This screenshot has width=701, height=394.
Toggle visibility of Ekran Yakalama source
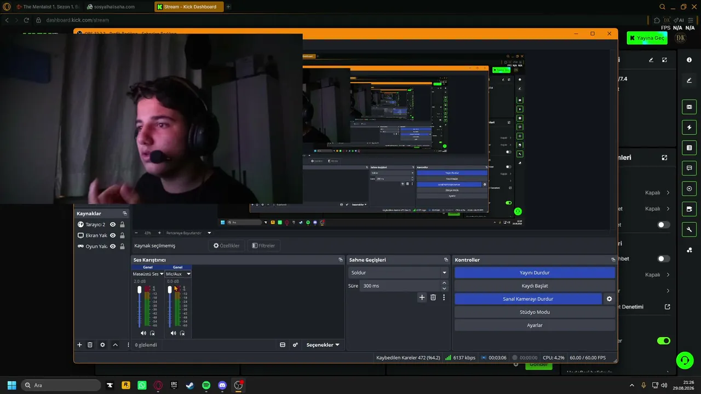pos(113,235)
